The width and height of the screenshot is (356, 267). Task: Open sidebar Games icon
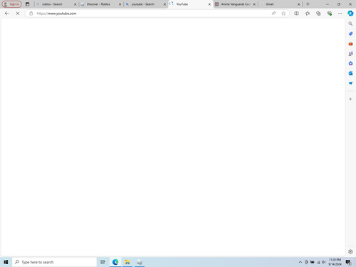click(350, 53)
